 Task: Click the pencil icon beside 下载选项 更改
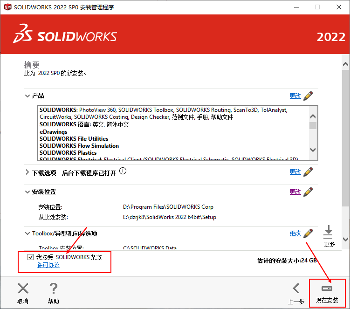[x=308, y=172]
